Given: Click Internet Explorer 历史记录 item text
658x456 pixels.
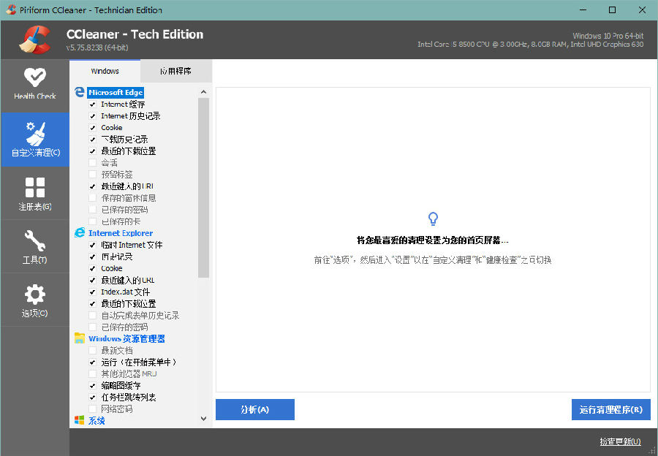Looking at the screenshot, I should 117,256.
